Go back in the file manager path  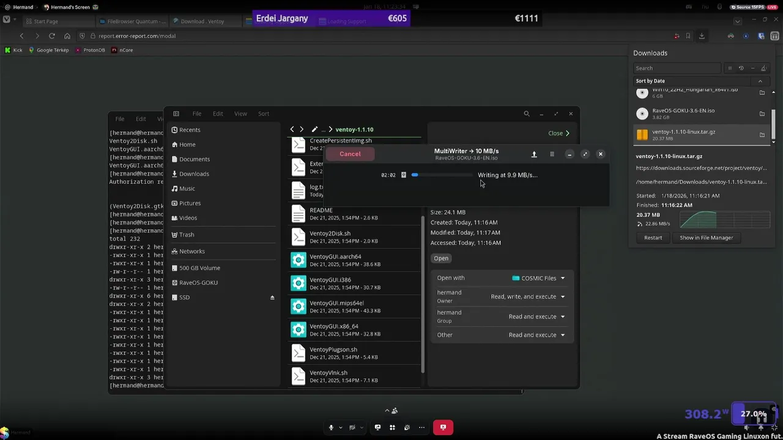(292, 130)
